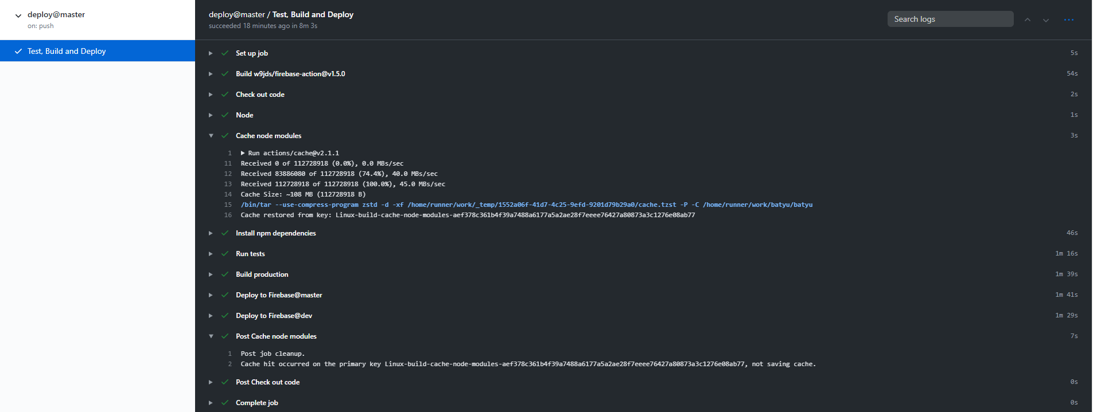Click the Cache Size ~108 MB line

pyautogui.click(x=303, y=194)
